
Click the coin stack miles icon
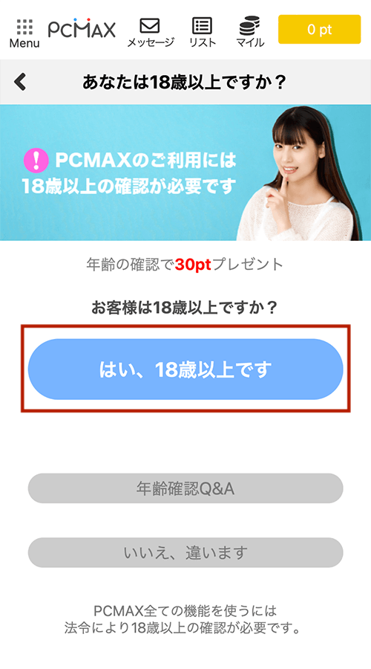click(249, 25)
